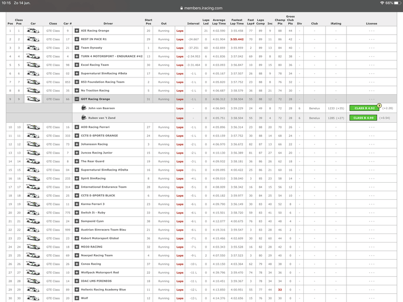Viewport: 403px width, 302px height.
Task: Open Laps link for Supernatural SimRacing #Beta
Action: 180,73
